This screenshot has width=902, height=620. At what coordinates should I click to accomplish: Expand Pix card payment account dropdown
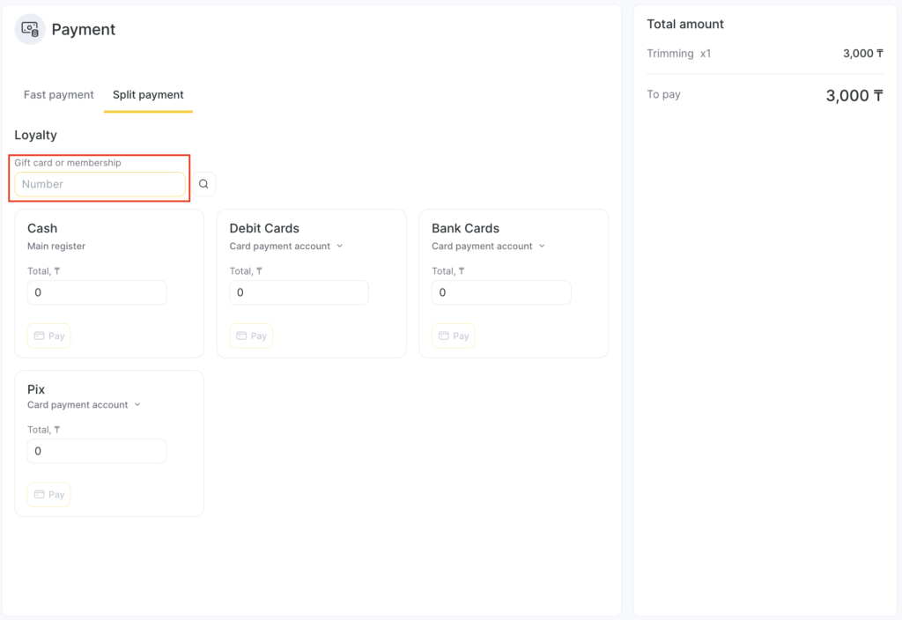click(84, 405)
